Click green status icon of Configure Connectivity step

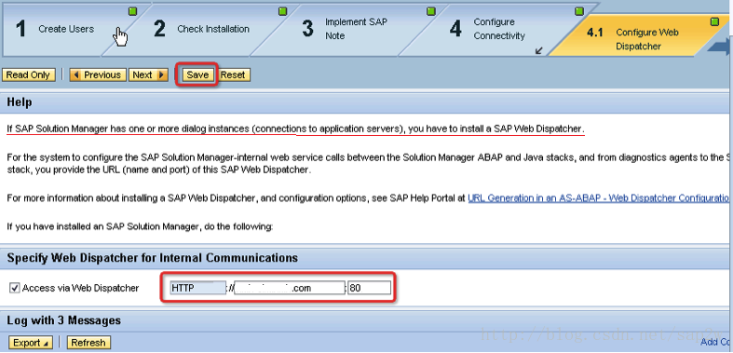579,12
